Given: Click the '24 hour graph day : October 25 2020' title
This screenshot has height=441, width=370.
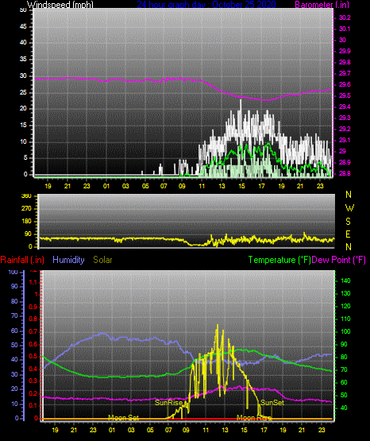Looking at the screenshot, I should click(206, 5).
